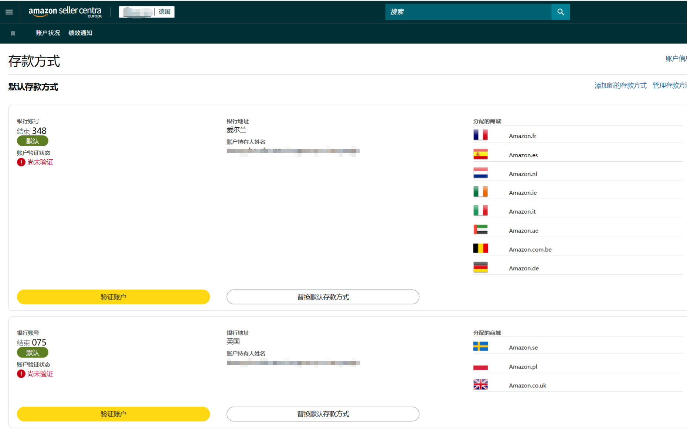
Task: Click 替换默认存款方式 for account ending 075
Action: pyautogui.click(x=323, y=414)
